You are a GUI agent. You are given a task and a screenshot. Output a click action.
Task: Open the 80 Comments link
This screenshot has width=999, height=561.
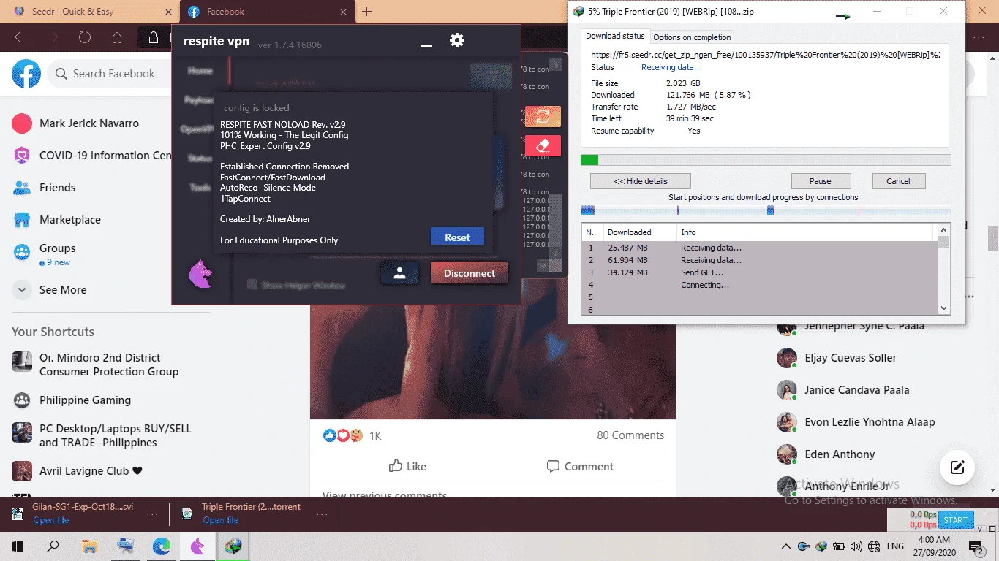pyautogui.click(x=630, y=435)
